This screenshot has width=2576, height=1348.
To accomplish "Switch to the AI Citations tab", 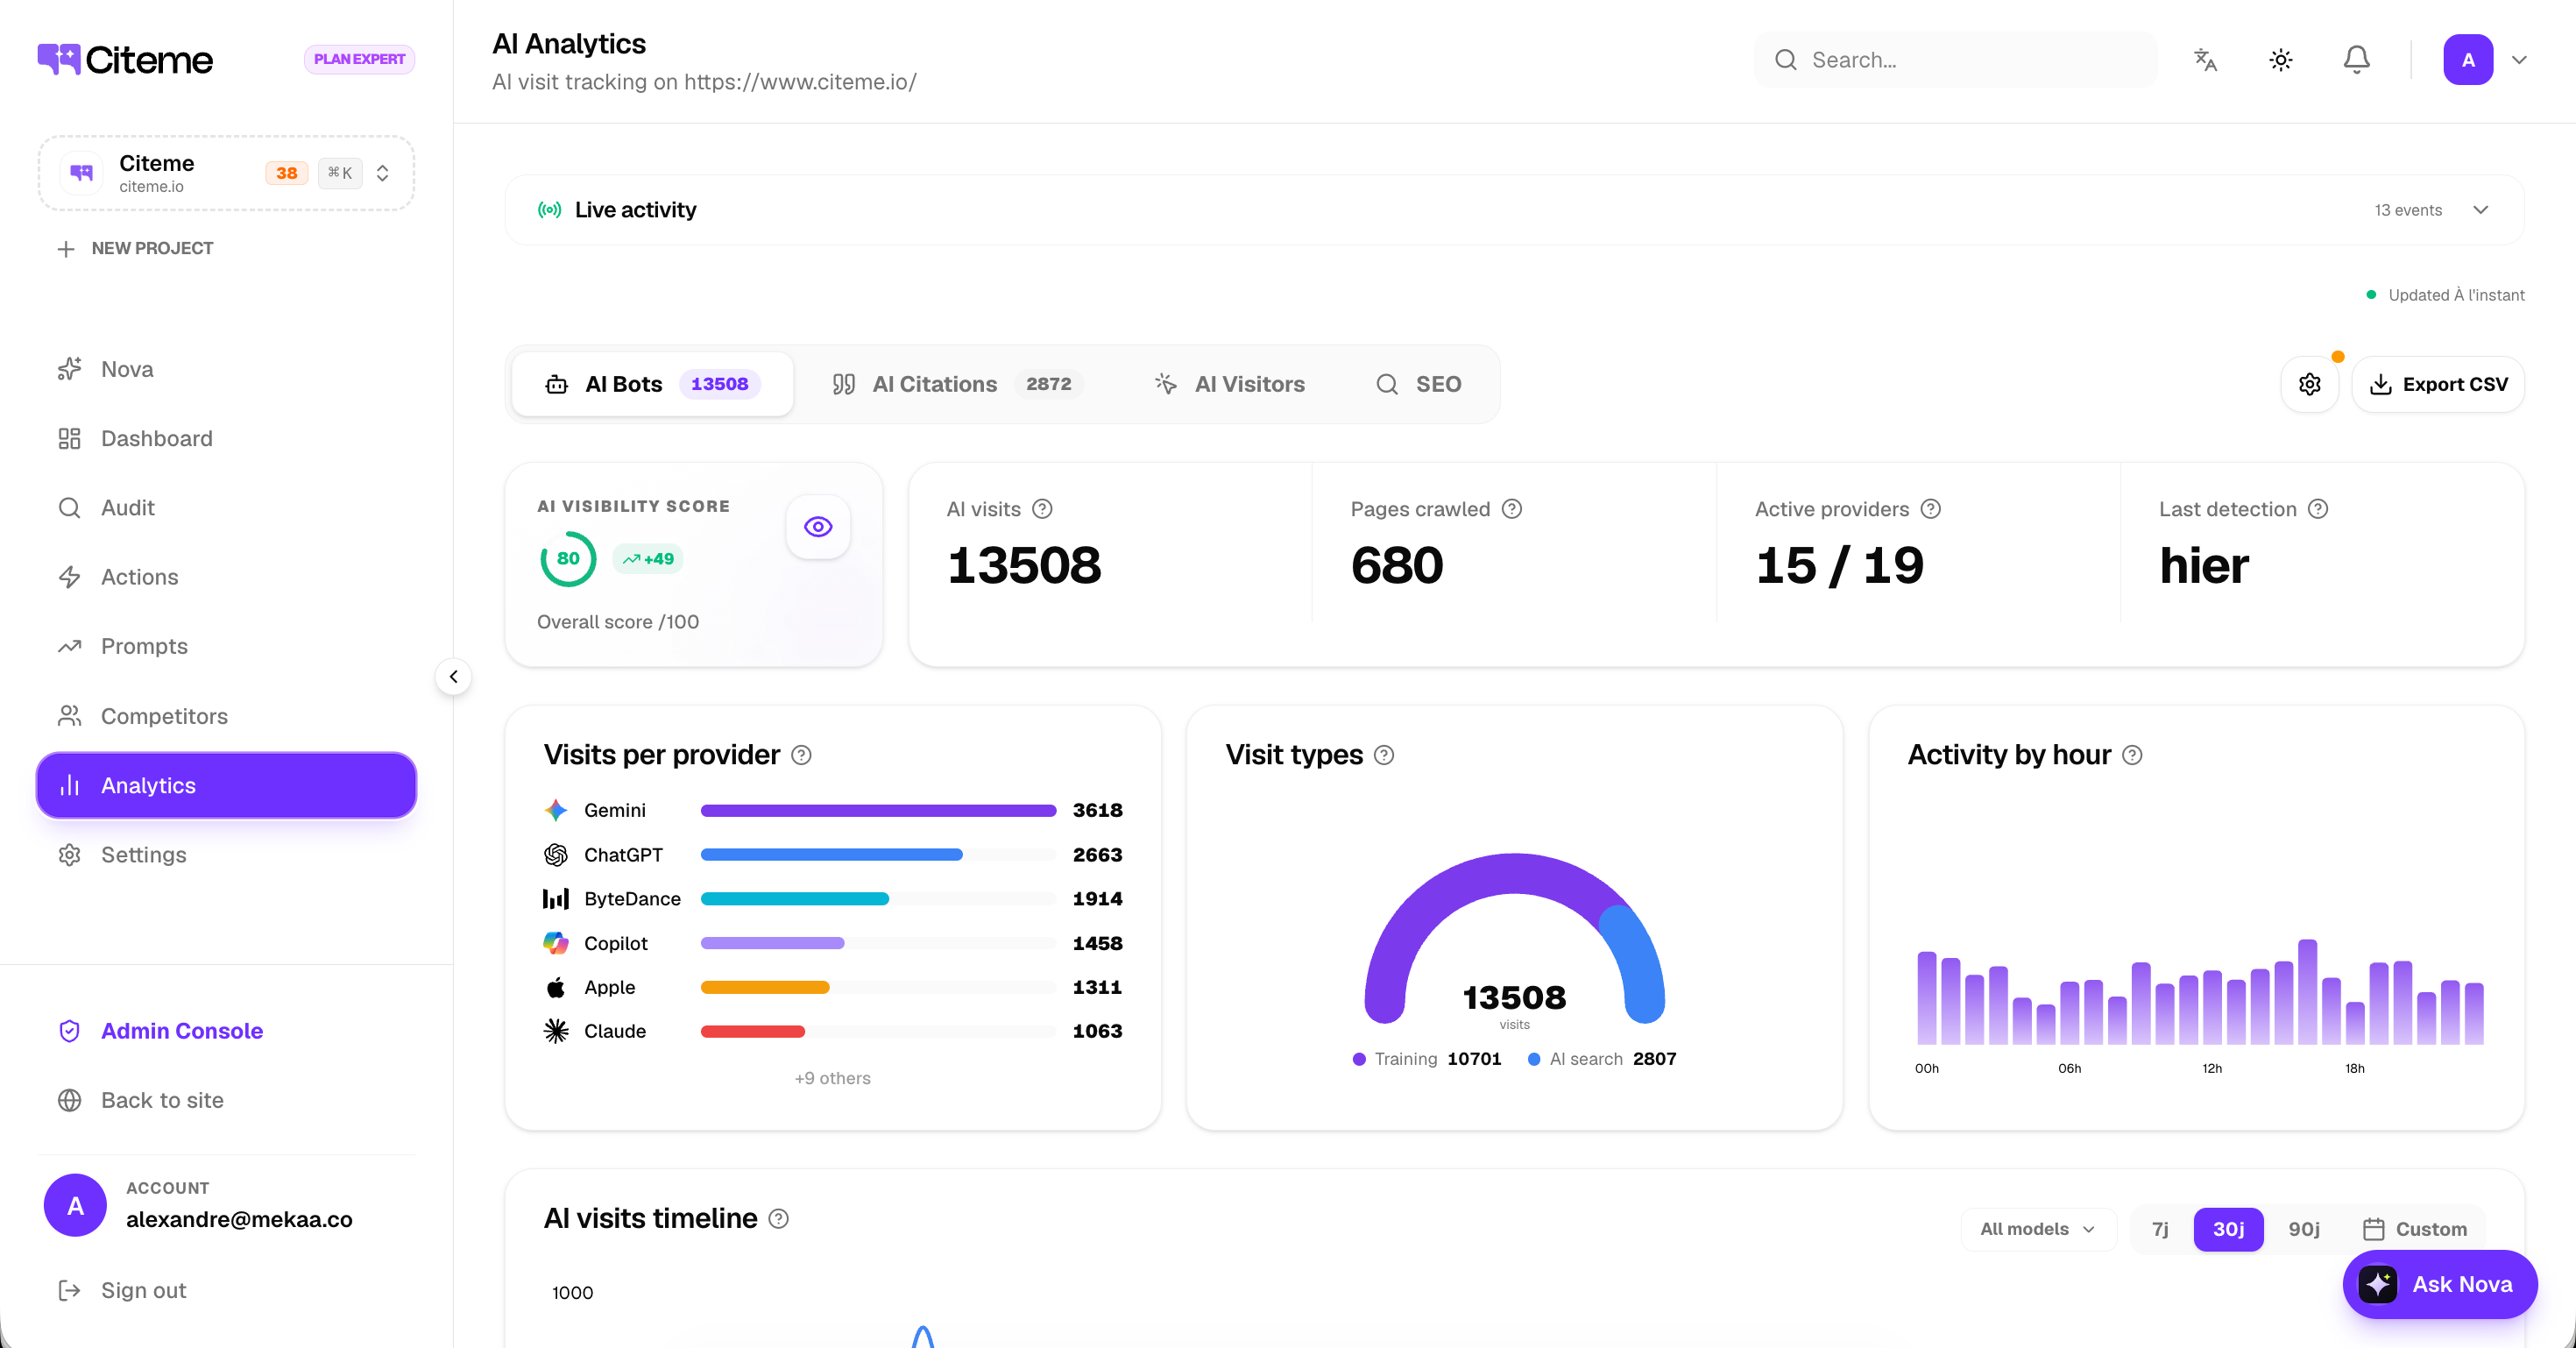I will point(957,384).
